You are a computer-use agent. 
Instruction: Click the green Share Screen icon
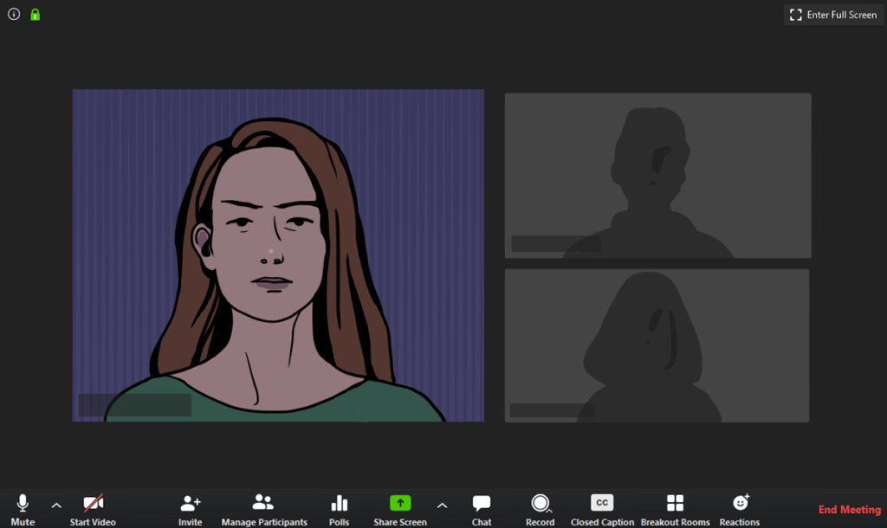coord(399,503)
